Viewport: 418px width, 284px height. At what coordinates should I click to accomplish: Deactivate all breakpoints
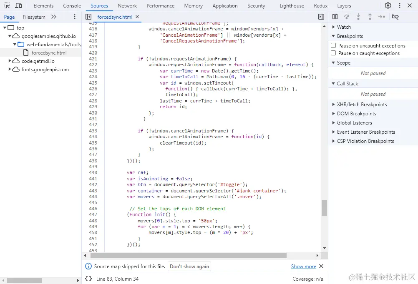tap(395, 17)
